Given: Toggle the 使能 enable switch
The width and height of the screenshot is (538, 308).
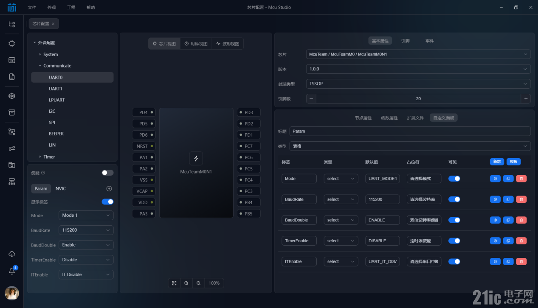Looking at the screenshot, I should pos(108,173).
